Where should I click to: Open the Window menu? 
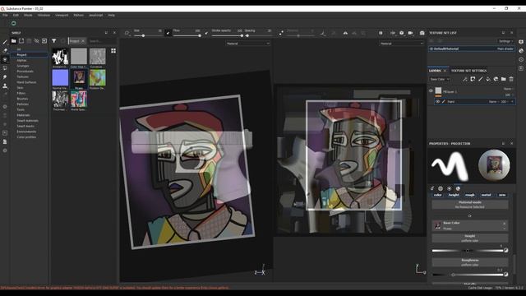coord(44,15)
